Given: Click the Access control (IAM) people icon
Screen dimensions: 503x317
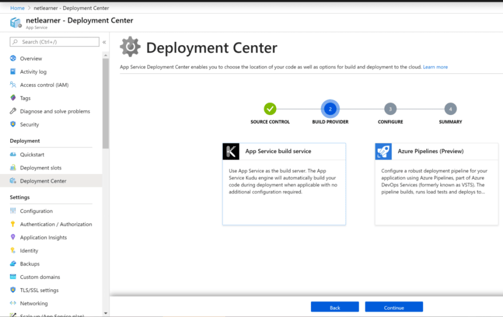Looking at the screenshot, I should click(x=13, y=85).
